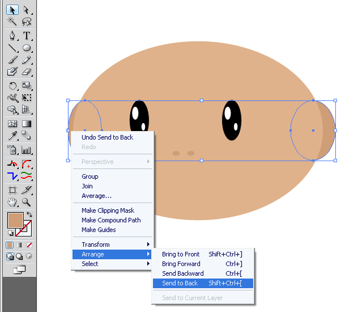Pick the Symbol Sprayer tool

click(13, 150)
